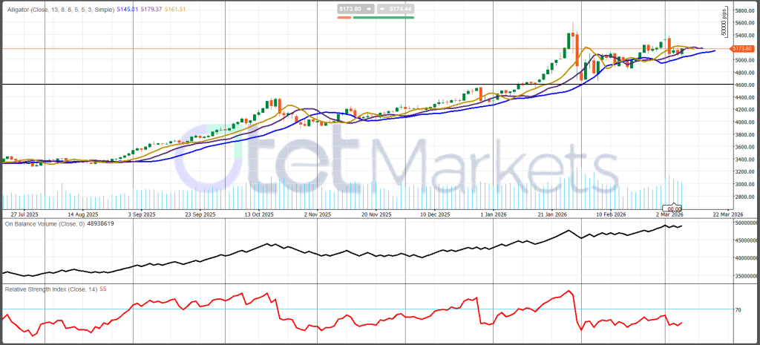The height and width of the screenshot is (345, 760).
Task: Click the 13 Oct 2025 date label
Action: click(x=260, y=214)
